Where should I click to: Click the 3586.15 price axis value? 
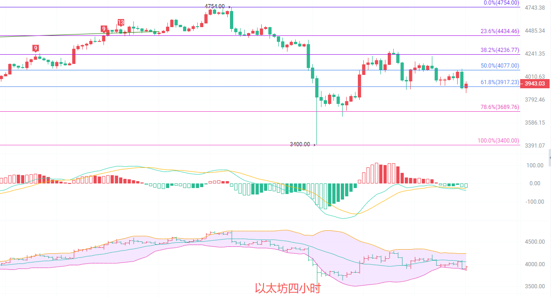tap(535, 123)
